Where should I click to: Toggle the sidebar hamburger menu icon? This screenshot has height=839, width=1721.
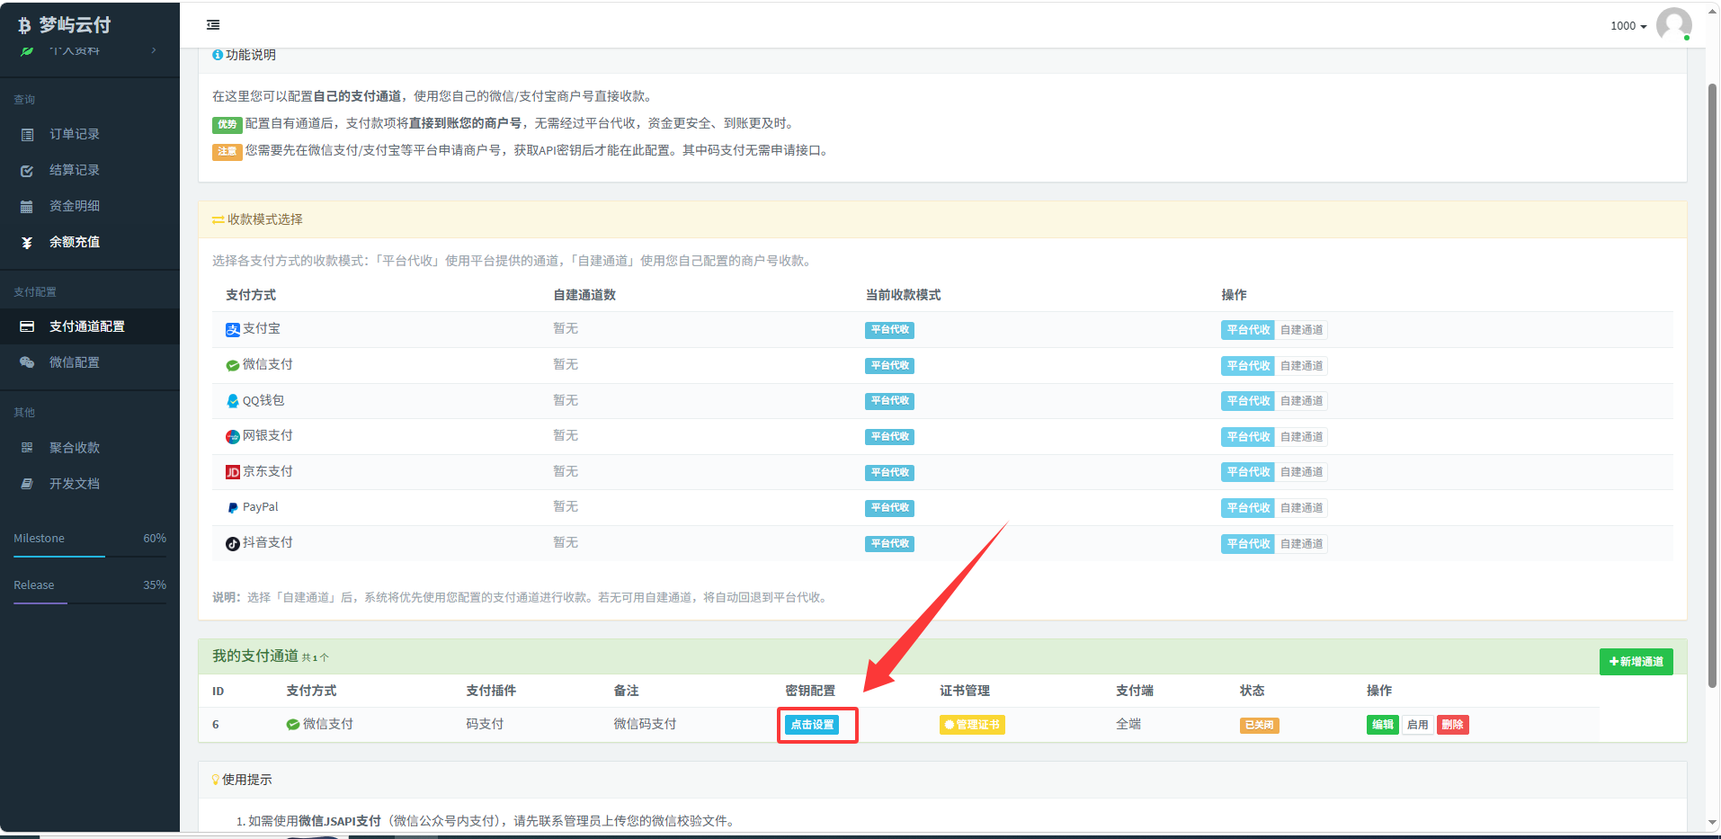point(213,25)
